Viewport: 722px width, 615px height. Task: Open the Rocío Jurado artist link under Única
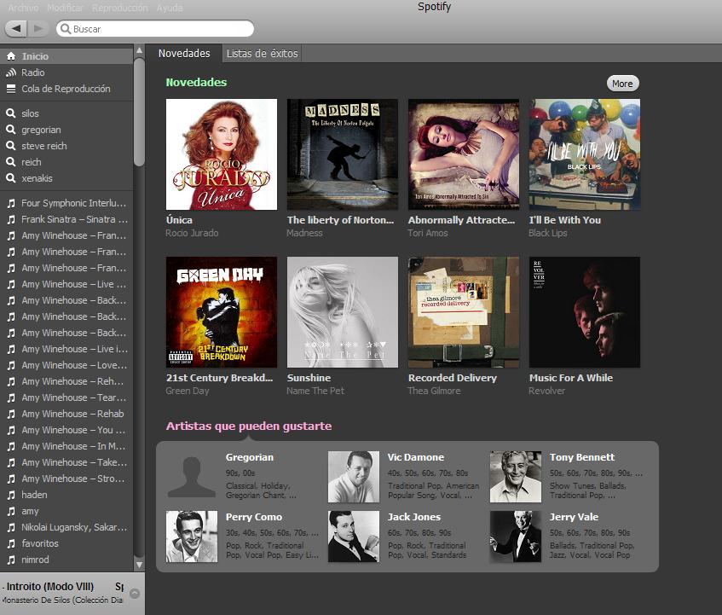point(192,233)
